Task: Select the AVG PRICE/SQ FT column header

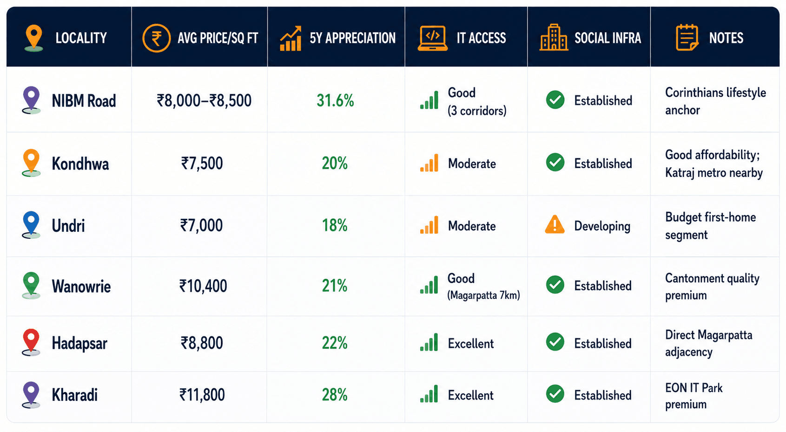Action: [x=200, y=37]
